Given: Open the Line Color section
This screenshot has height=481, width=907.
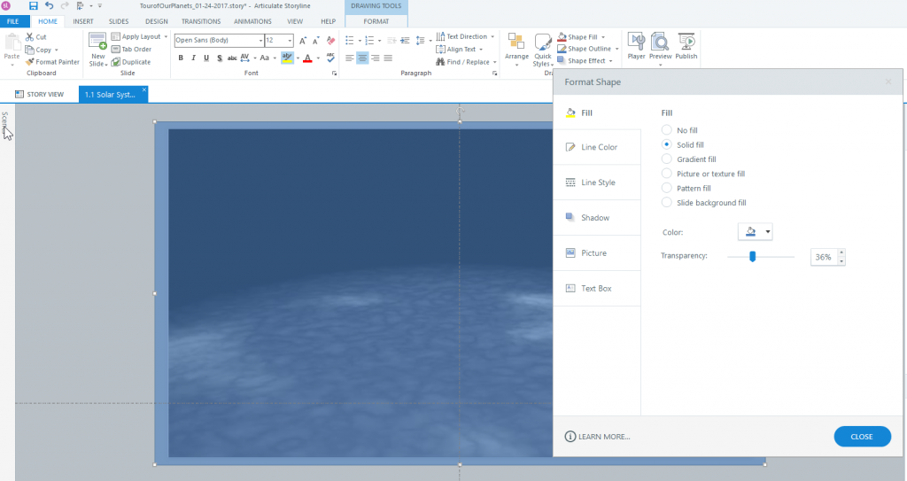Looking at the screenshot, I should pyautogui.click(x=597, y=147).
